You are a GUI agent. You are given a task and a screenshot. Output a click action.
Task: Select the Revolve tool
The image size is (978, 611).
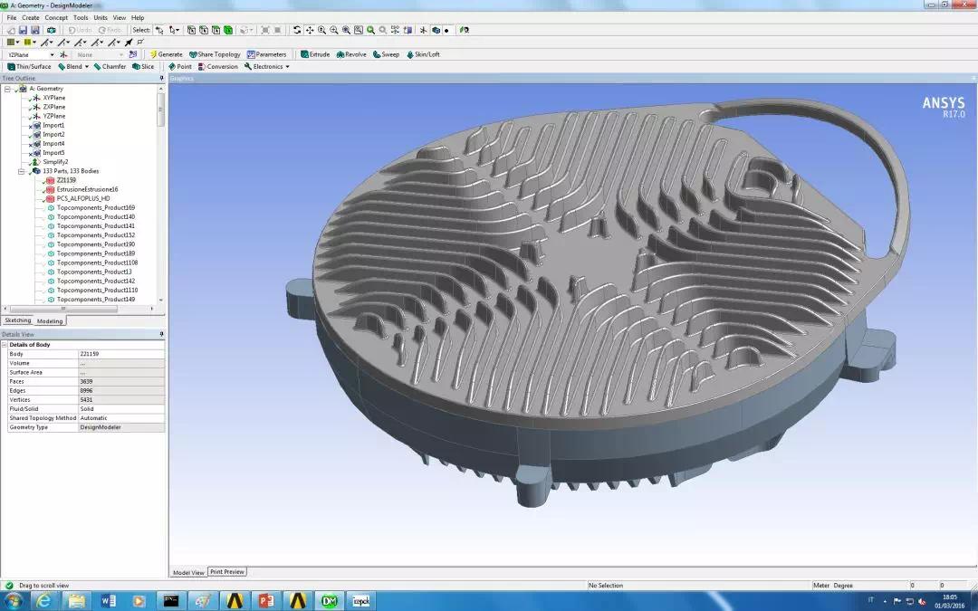tap(351, 55)
